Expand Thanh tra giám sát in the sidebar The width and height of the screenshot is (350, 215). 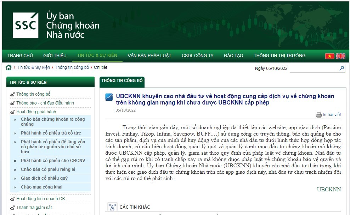[34, 208]
